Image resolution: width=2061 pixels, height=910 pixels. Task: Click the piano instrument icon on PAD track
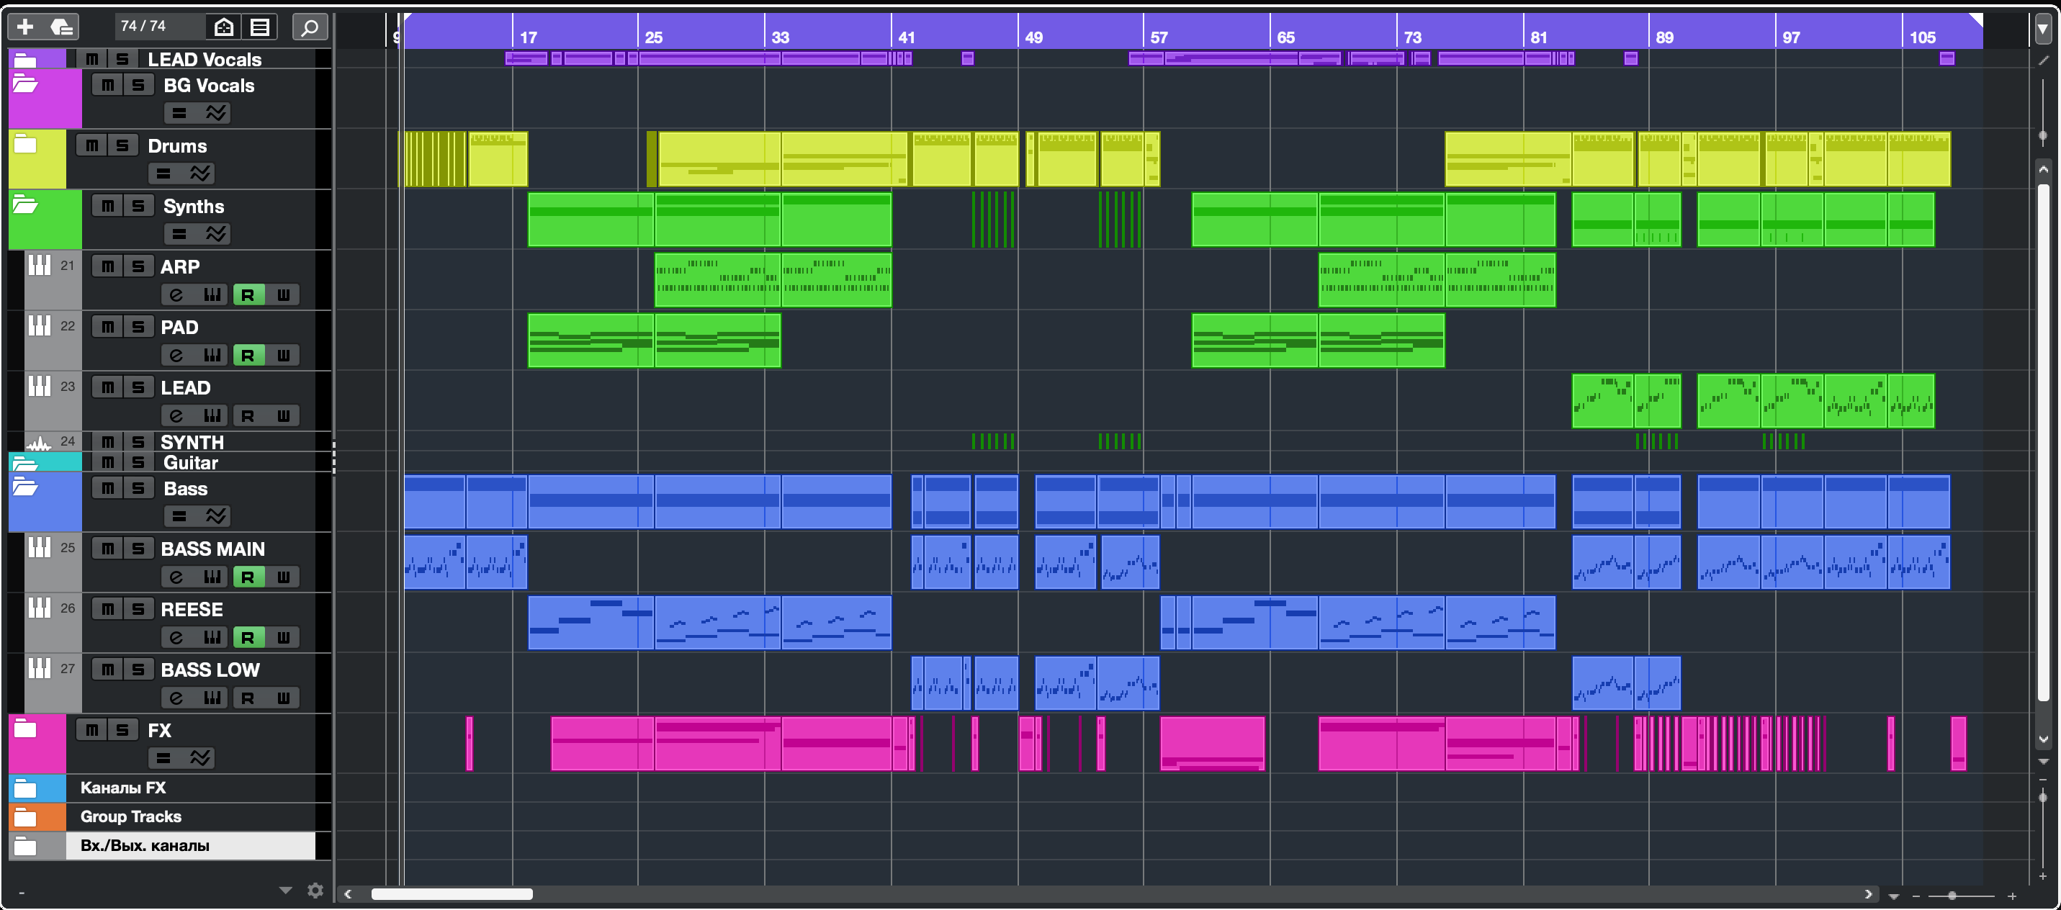pyautogui.click(x=39, y=325)
